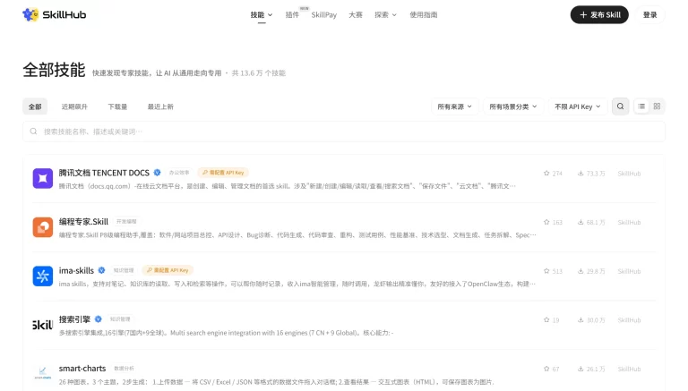Open the smart-charts skill icon
This screenshot has width=688, height=391.
pyautogui.click(x=43, y=373)
